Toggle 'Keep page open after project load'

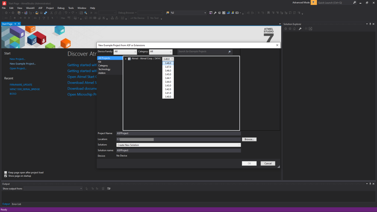pos(6,172)
